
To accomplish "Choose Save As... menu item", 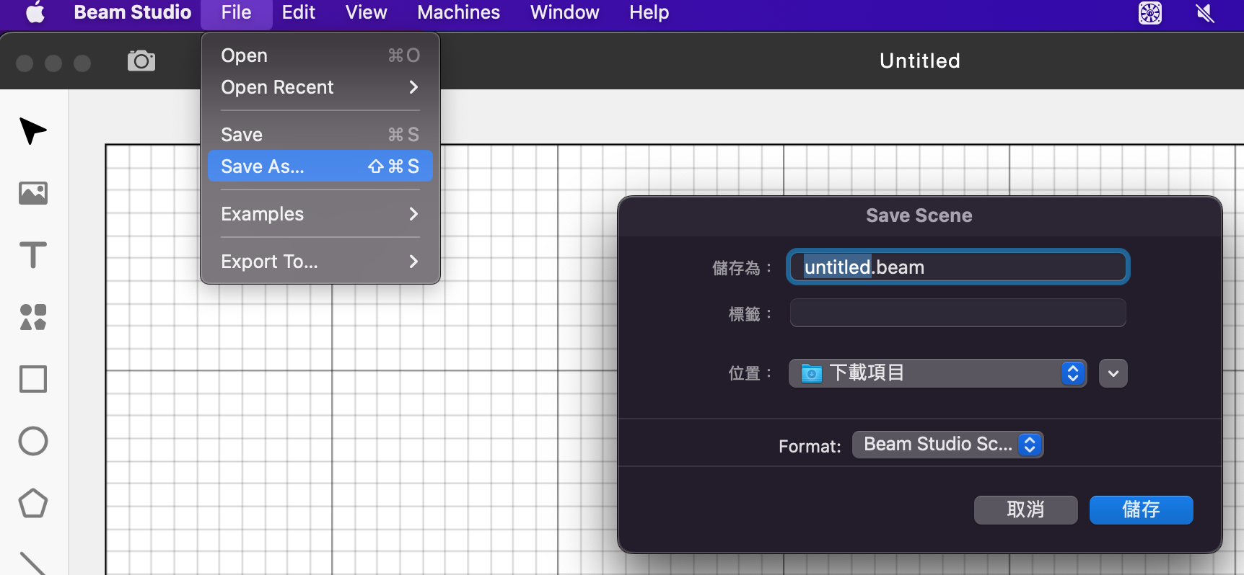I will [x=320, y=166].
